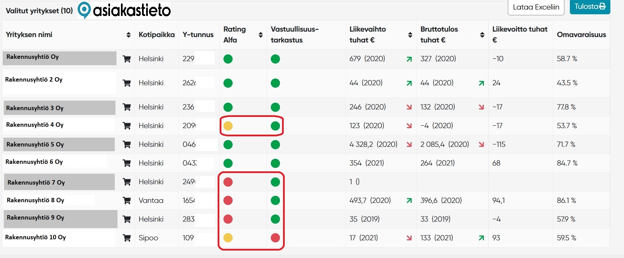Sort table by Yrityksen nimi column

[128, 35]
